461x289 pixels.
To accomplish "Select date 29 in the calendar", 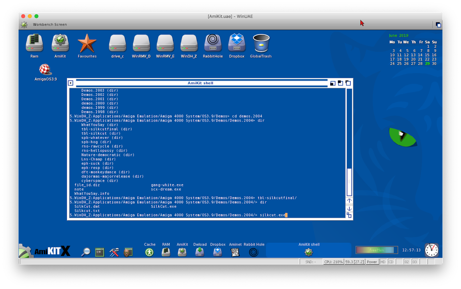I will click(x=427, y=64).
